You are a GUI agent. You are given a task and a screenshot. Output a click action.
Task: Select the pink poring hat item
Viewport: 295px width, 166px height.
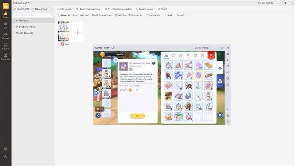(x=178, y=65)
